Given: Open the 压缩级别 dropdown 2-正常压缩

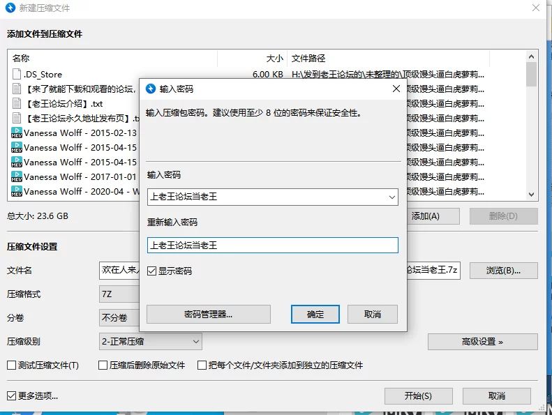Looking at the screenshot, I should tap(150, 342).
